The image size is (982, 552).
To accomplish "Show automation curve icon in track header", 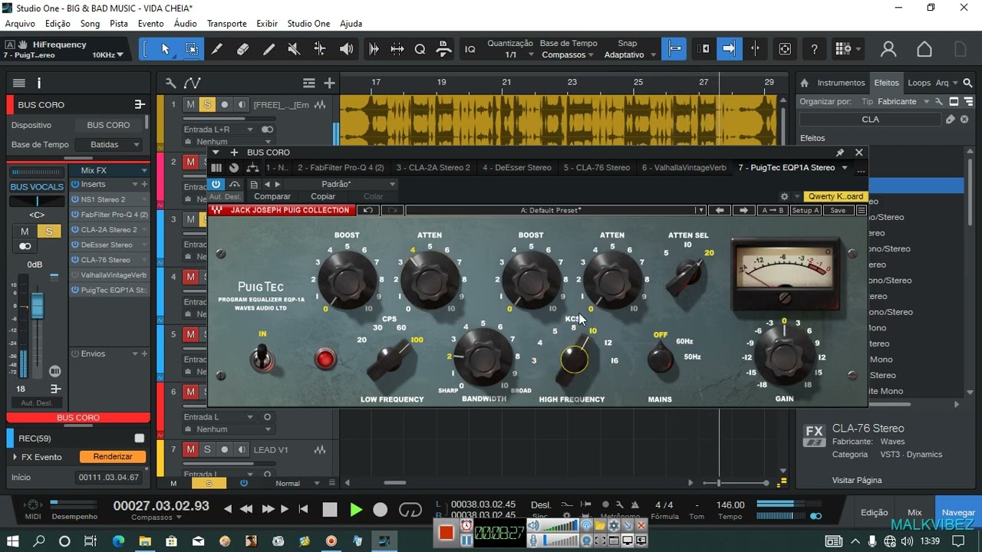I will coord(192,83).
